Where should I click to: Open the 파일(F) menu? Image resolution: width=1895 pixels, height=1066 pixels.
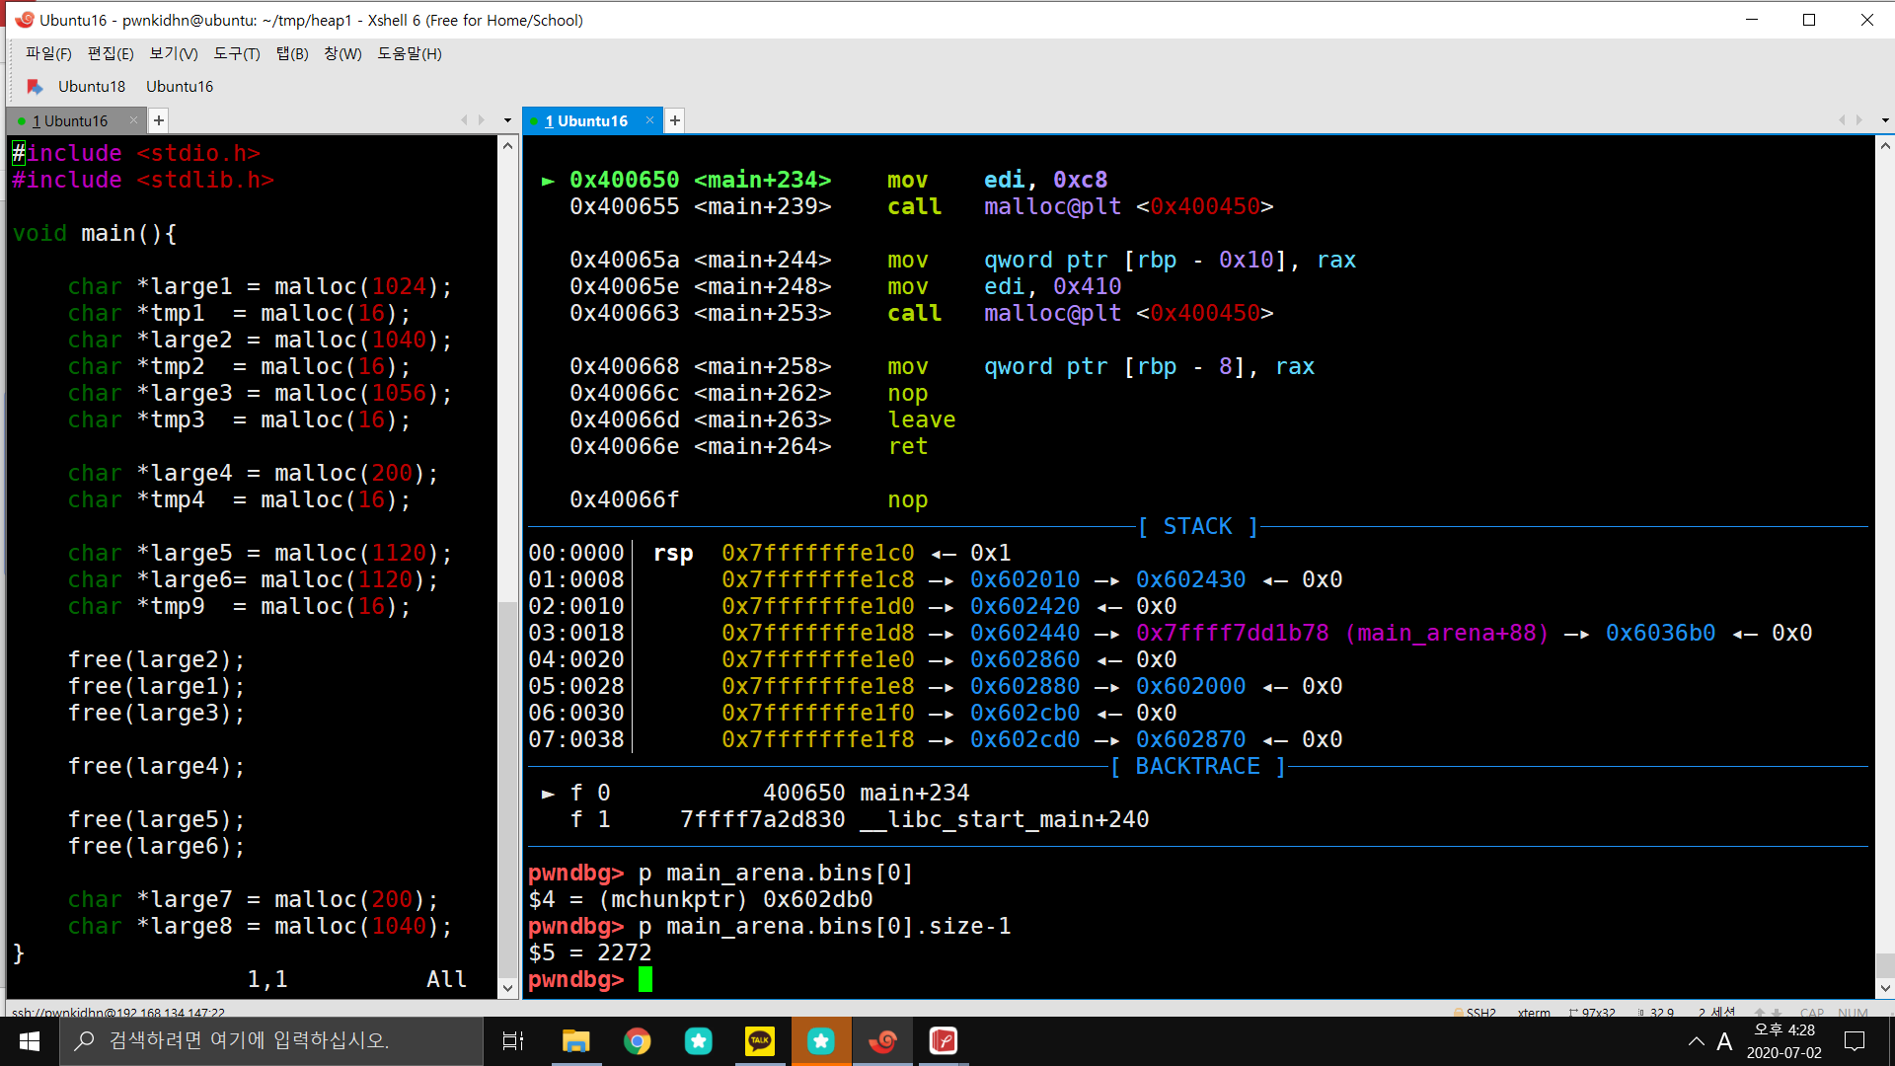click(48, 53)
